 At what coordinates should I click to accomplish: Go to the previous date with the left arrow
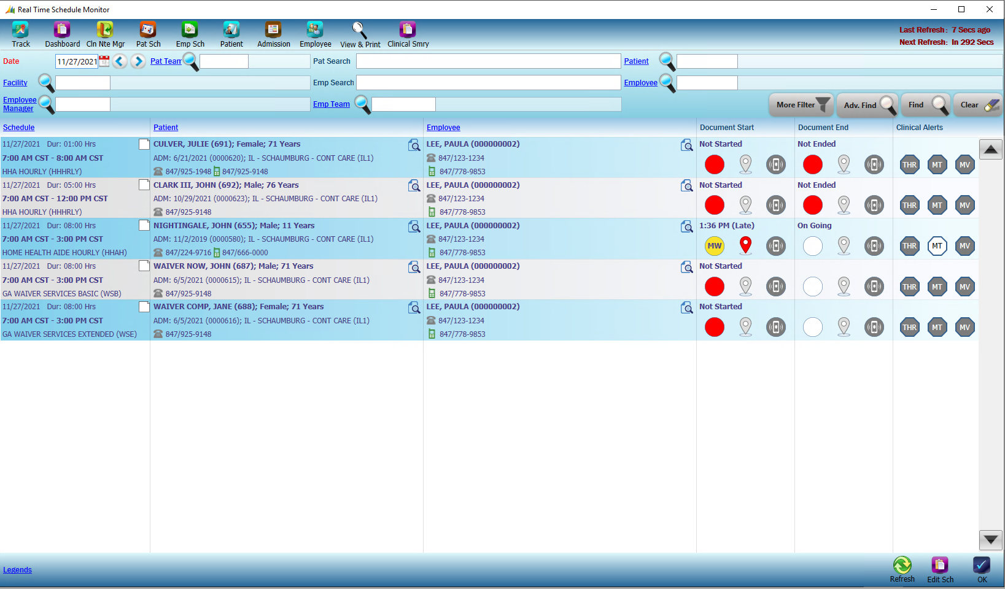pos(120,61)
